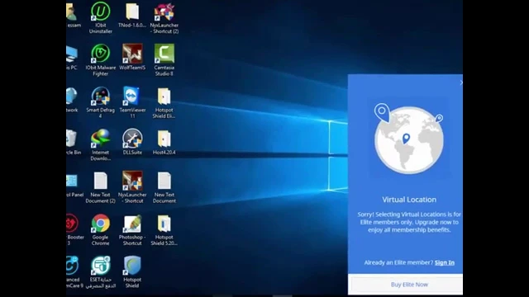The width and height of the screenshot is (529, 297).
Task: Click the Sign In link
Action: (x=445, y=262)
